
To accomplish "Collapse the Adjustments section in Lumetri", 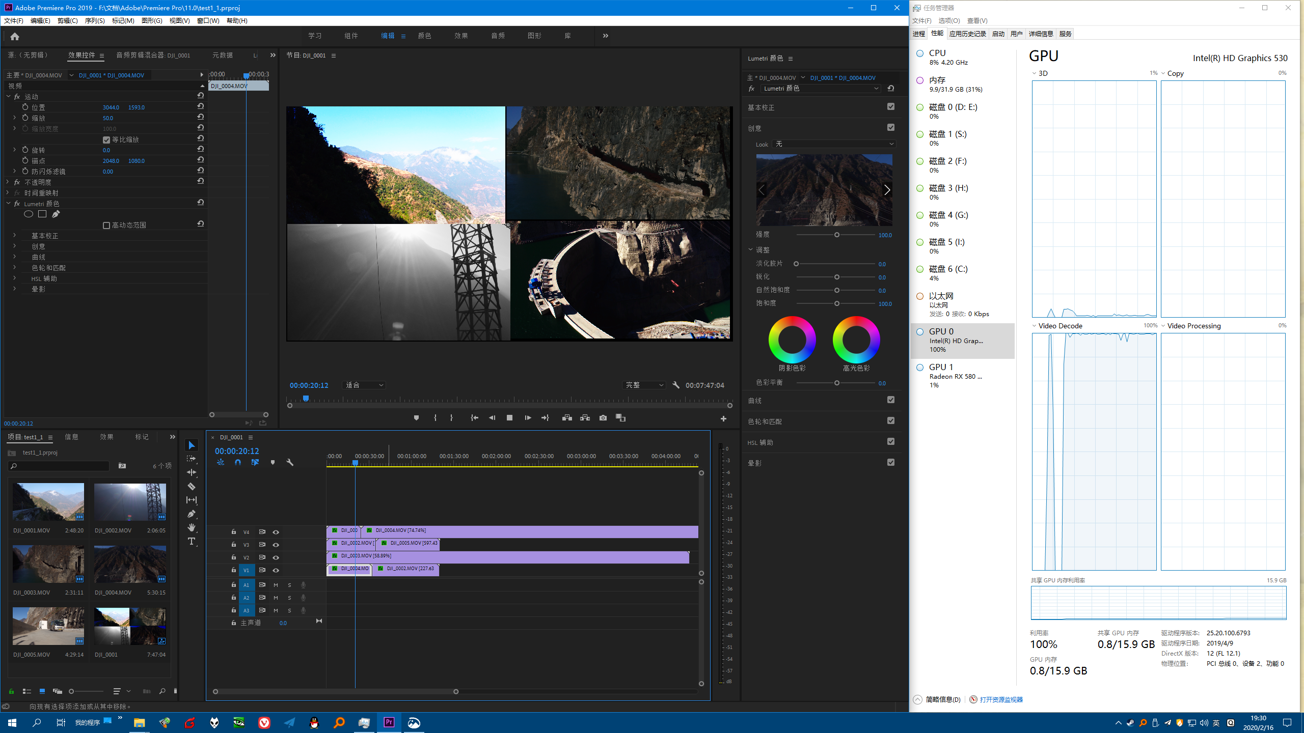I will pyautogui.click(x=750, y=249).
